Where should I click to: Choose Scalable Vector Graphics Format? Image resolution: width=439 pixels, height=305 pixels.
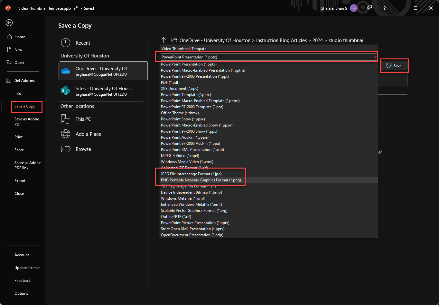click(x=269, y=211)
